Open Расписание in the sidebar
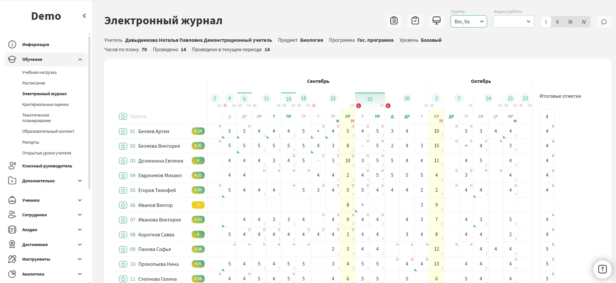Image resolution: width=616 pixels, height=283 pixels. tap(34, 83)
